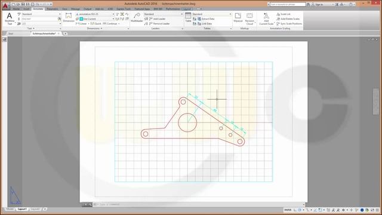Switch to the Manage ribbon tab
The image size is (382, 215).
pyautogui.click(x=76, y=9)
